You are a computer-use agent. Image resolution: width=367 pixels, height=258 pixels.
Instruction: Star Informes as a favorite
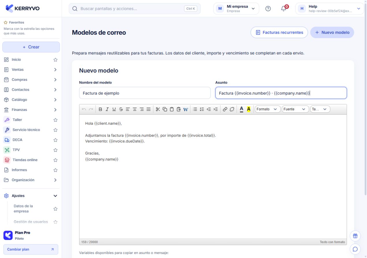55,170
